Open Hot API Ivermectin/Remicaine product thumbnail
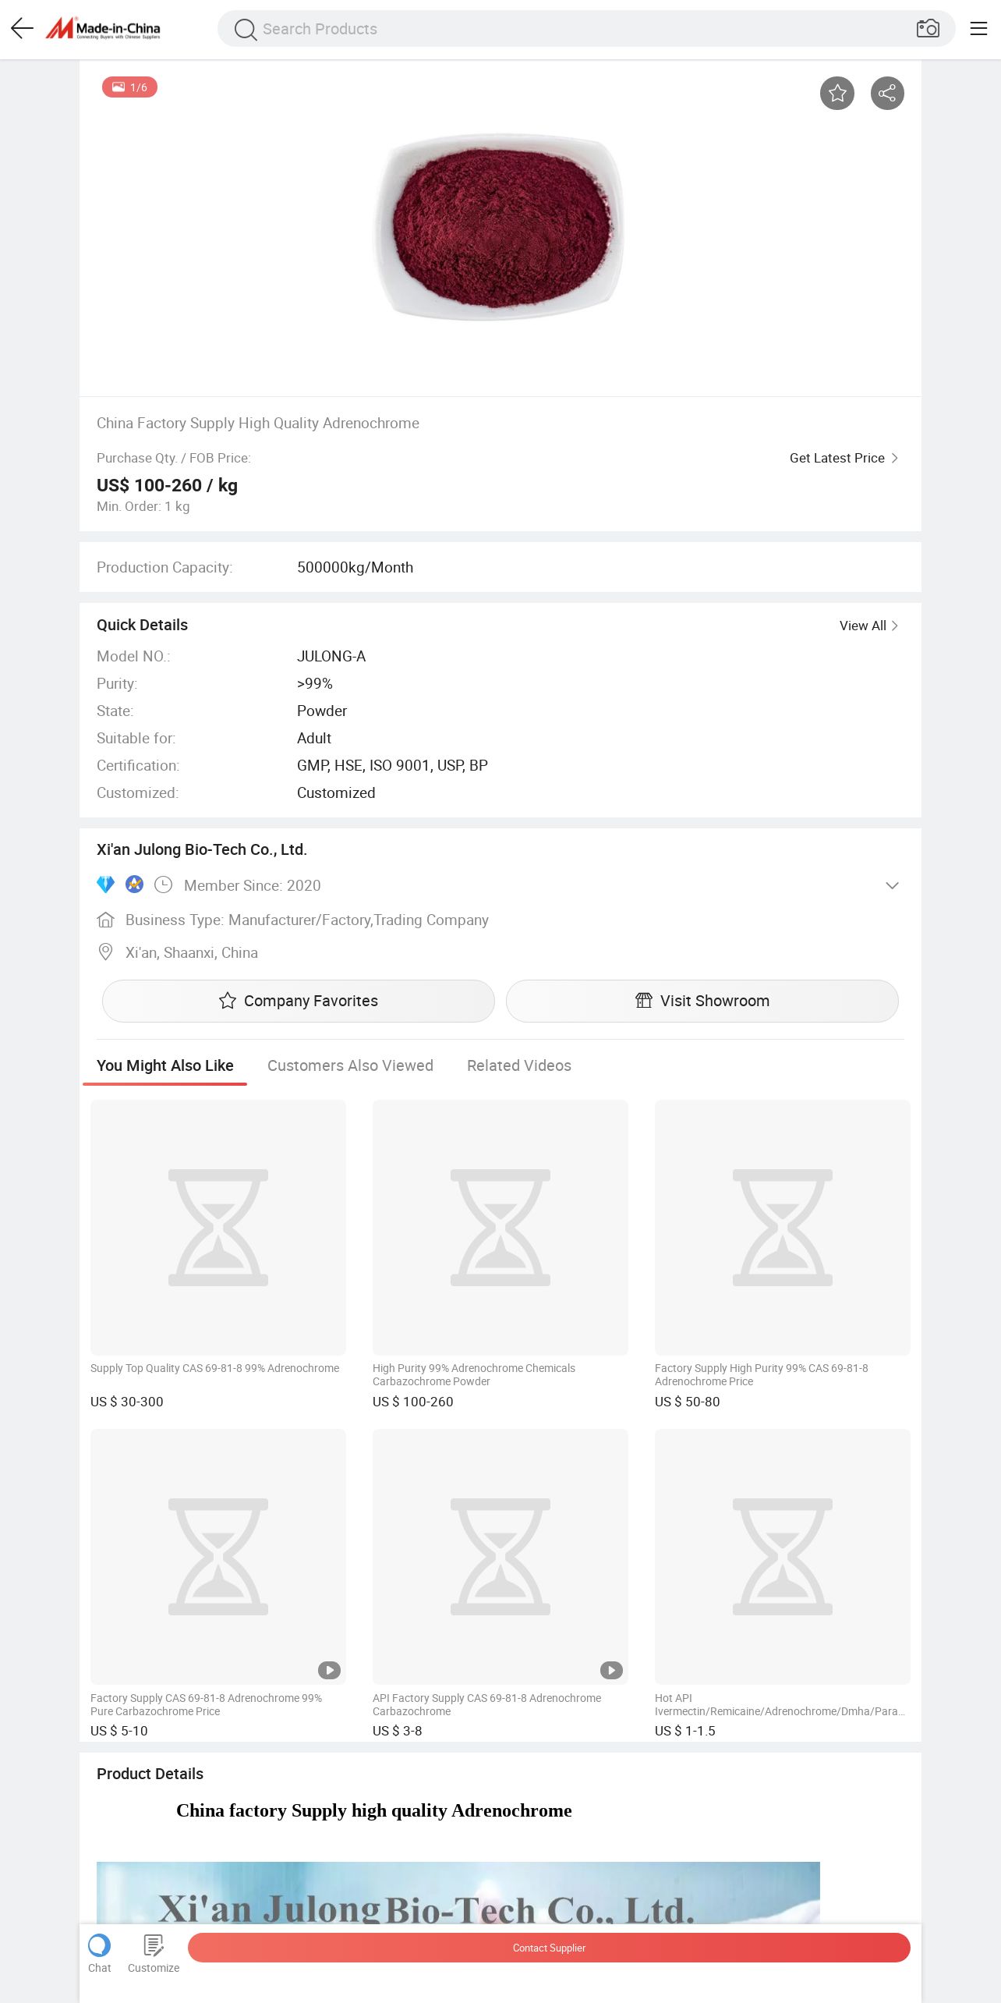Viewport: 1001px width, 2003px height. click(783, 1557)
